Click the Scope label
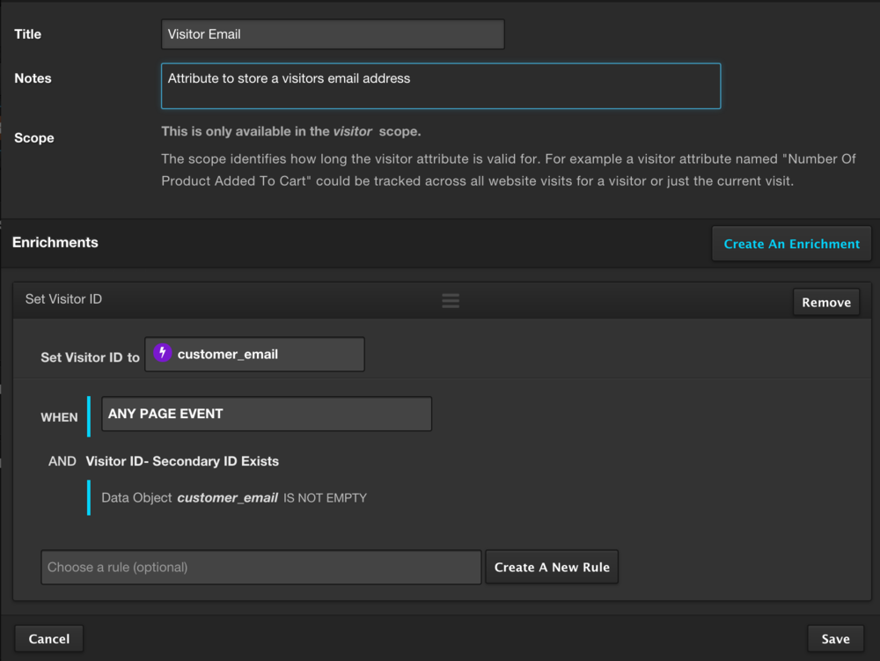 [x=34, y=138]
